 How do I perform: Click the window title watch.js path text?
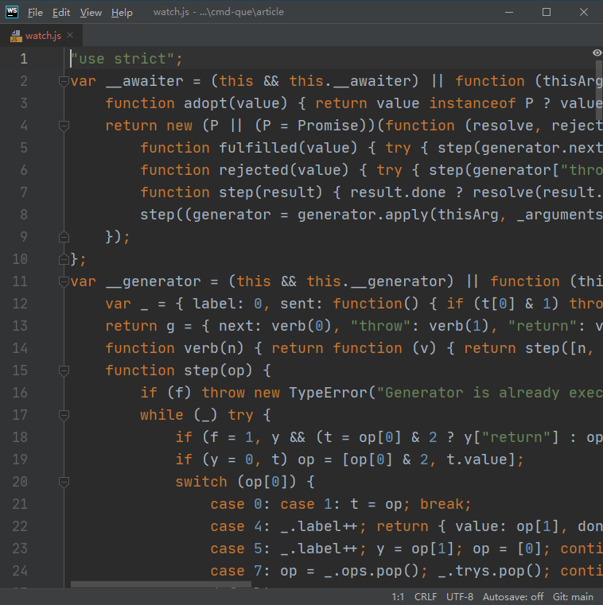(219, 12)
